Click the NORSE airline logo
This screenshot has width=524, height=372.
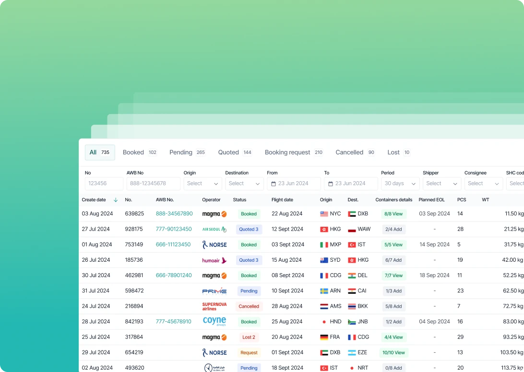[x=214, y=244]
